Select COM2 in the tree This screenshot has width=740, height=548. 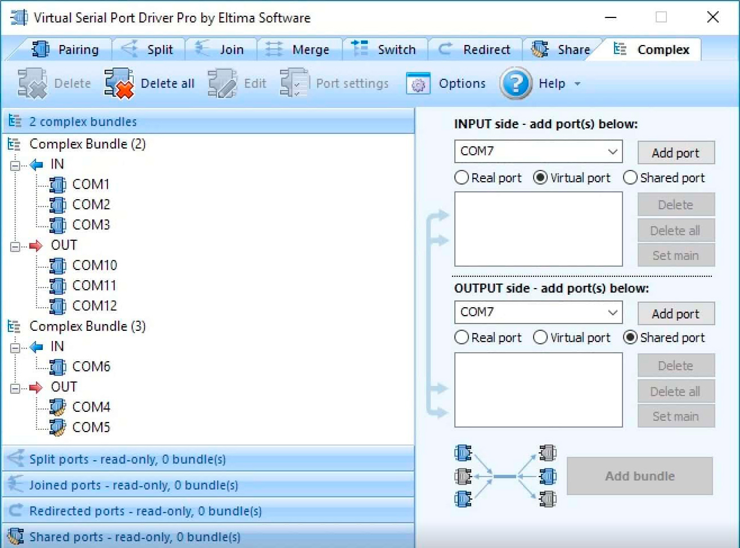[x=91, y=205]
